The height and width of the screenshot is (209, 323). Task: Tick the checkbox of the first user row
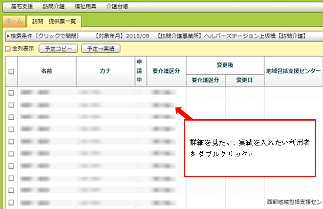(11, 92)
